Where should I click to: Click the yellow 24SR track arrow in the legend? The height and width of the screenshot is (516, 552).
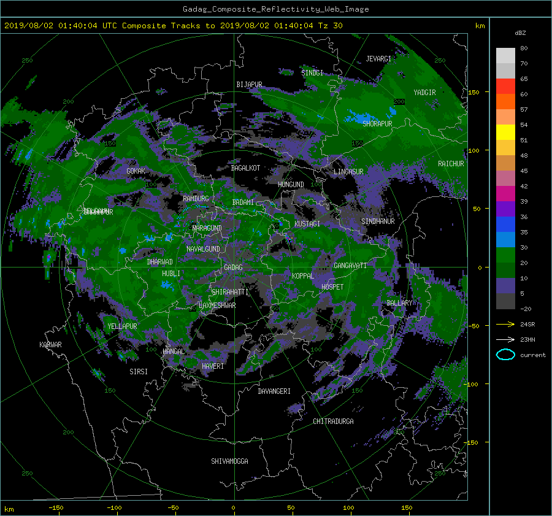point(505,324)
